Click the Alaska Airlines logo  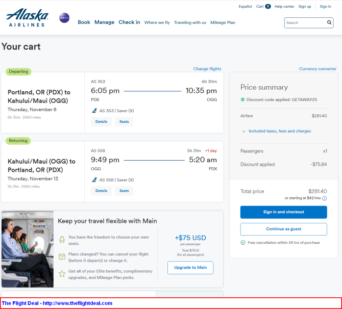click(x=27, y=18)
